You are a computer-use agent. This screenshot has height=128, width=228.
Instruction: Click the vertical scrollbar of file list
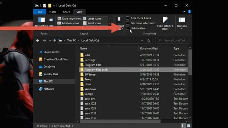click(x=190, y=63)
